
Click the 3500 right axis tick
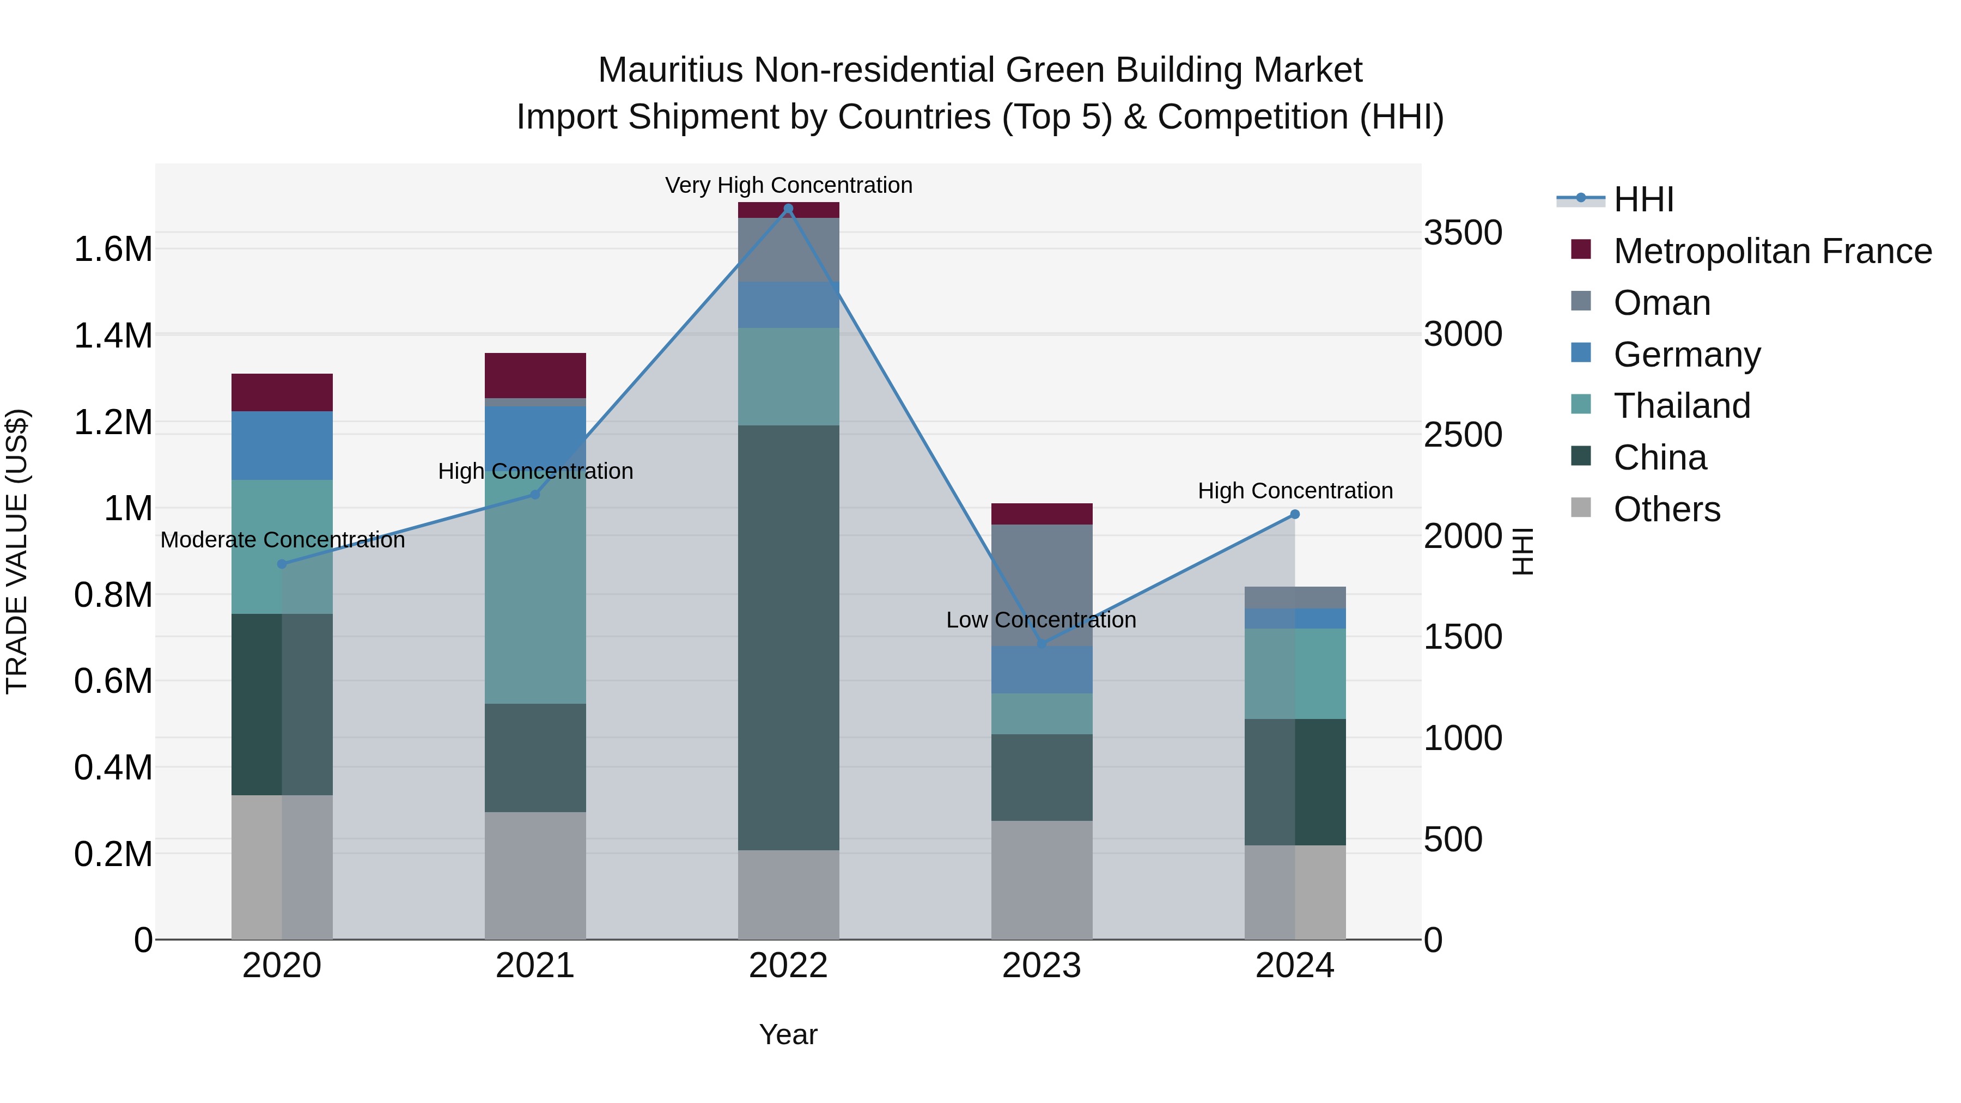(x=1463, y=232)
